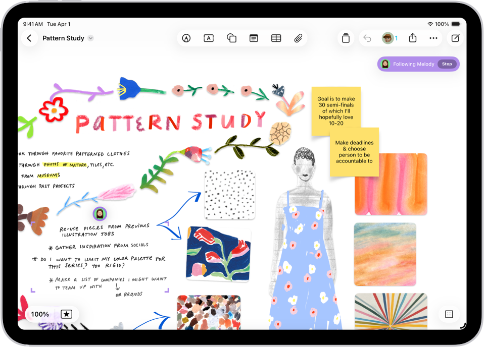Open the scenes star button
Screen dimensions: 485x348
[x=67, y=314]
